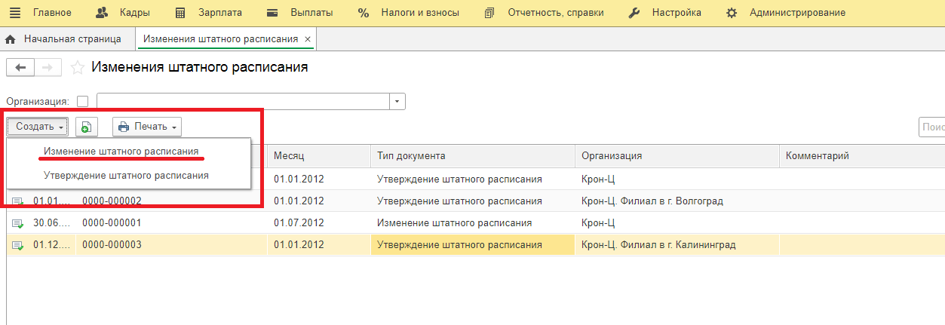Click the copy document icon button
945x325 pixels.
87,127
